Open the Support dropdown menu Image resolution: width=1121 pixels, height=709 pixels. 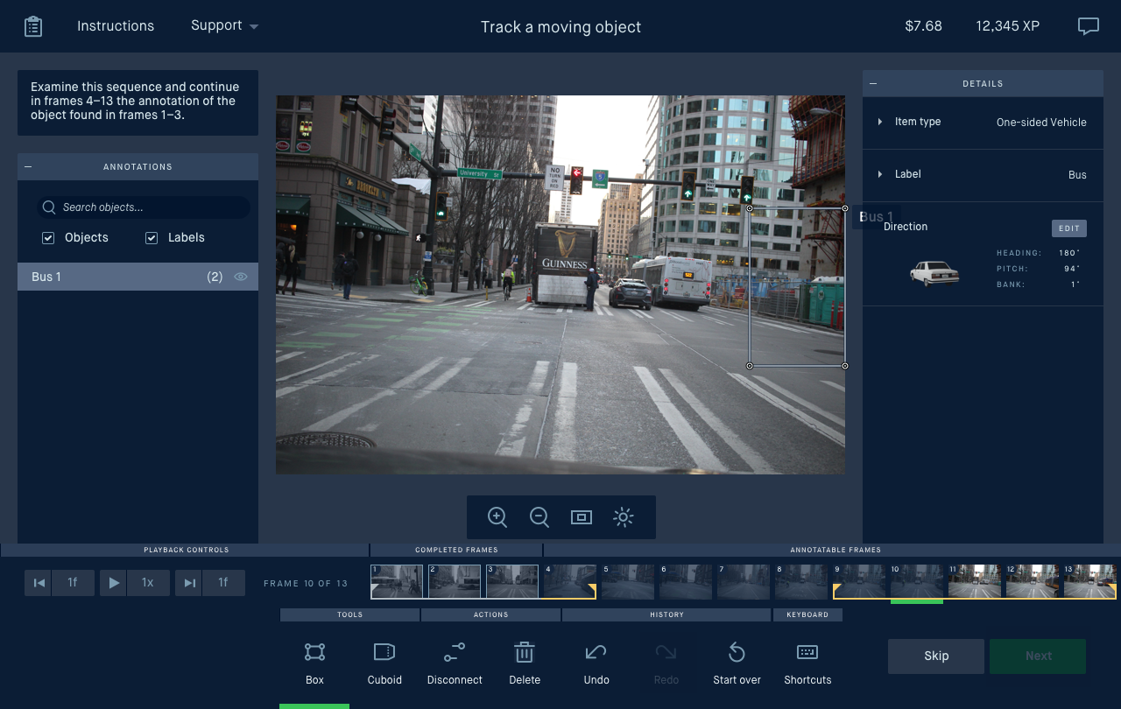(224, 25)
